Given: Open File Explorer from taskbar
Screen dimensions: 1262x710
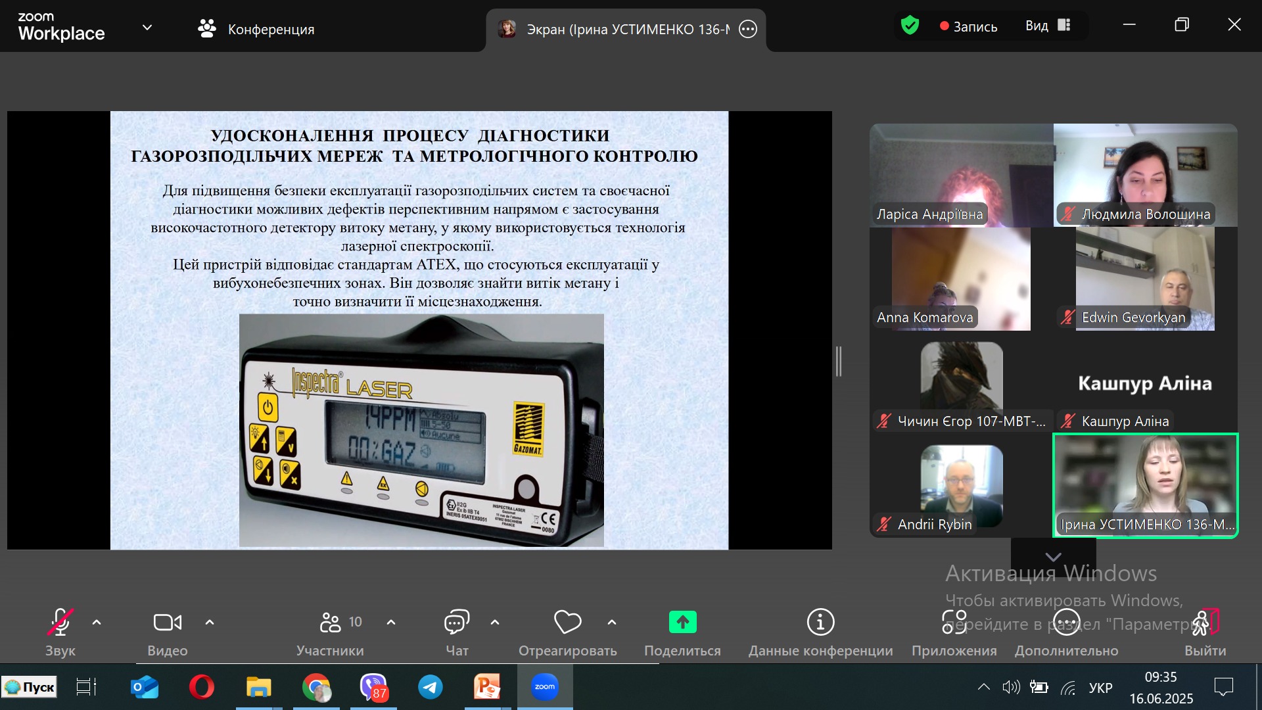Looking at the screenshot, I should 259,688.
